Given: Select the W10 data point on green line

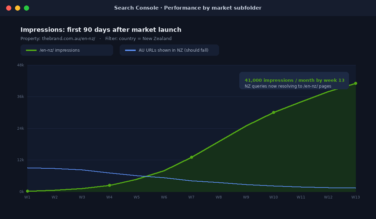Looking at the screenshot, I should [273, 112].
